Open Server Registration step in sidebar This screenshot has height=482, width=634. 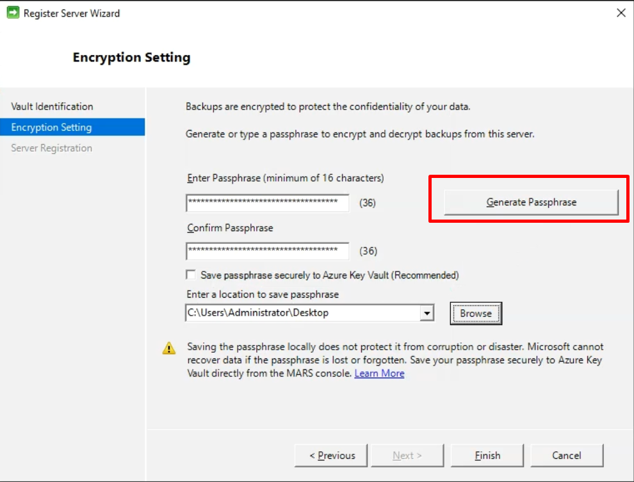click(52, 148)
